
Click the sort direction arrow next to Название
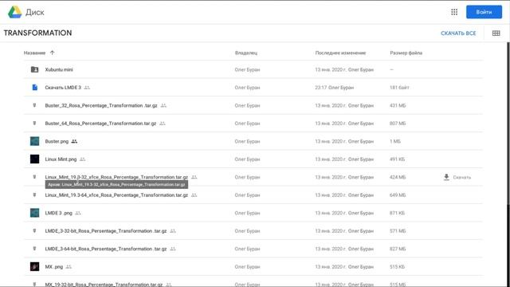(x=52, y=53)
